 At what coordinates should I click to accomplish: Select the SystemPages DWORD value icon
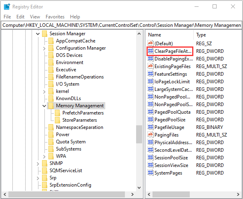point(151,173)
